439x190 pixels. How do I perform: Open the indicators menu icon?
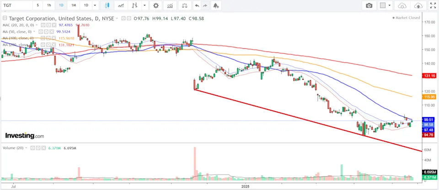[170, 5]
